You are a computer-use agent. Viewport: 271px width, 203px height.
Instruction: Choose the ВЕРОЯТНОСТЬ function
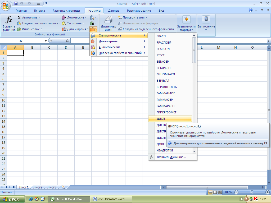point(170,87)
